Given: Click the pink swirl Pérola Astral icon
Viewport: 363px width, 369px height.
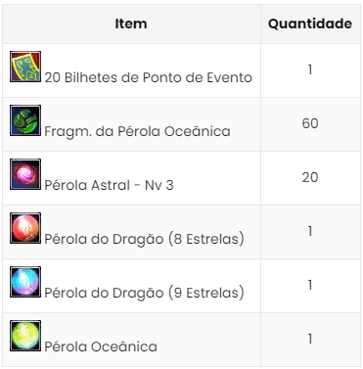Looking at the screenshot, I should [25, 174].
